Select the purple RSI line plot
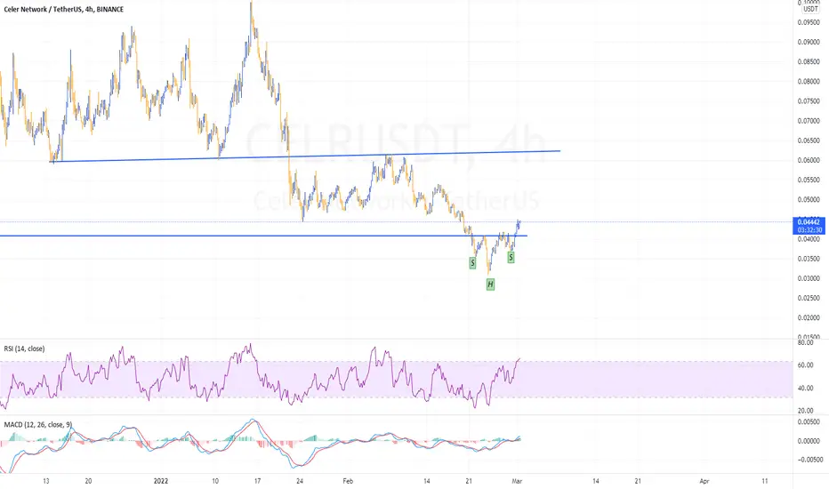Screen dimensions: 829x489 point(260,376)
